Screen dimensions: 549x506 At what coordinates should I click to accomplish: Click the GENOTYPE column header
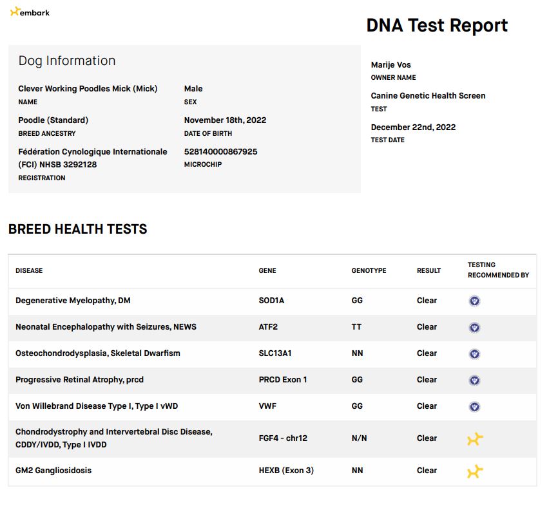pyautogui.click(x=369, y=270)
